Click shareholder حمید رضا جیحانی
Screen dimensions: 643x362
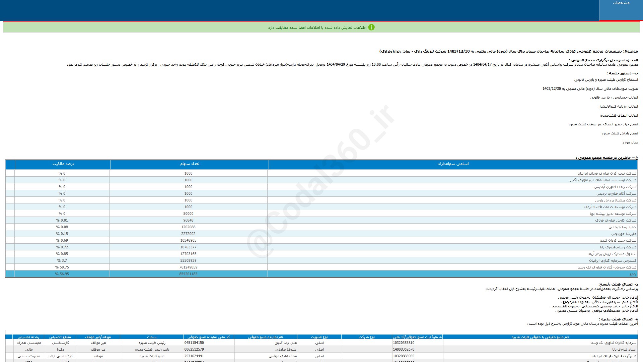(x=622, y=227)
